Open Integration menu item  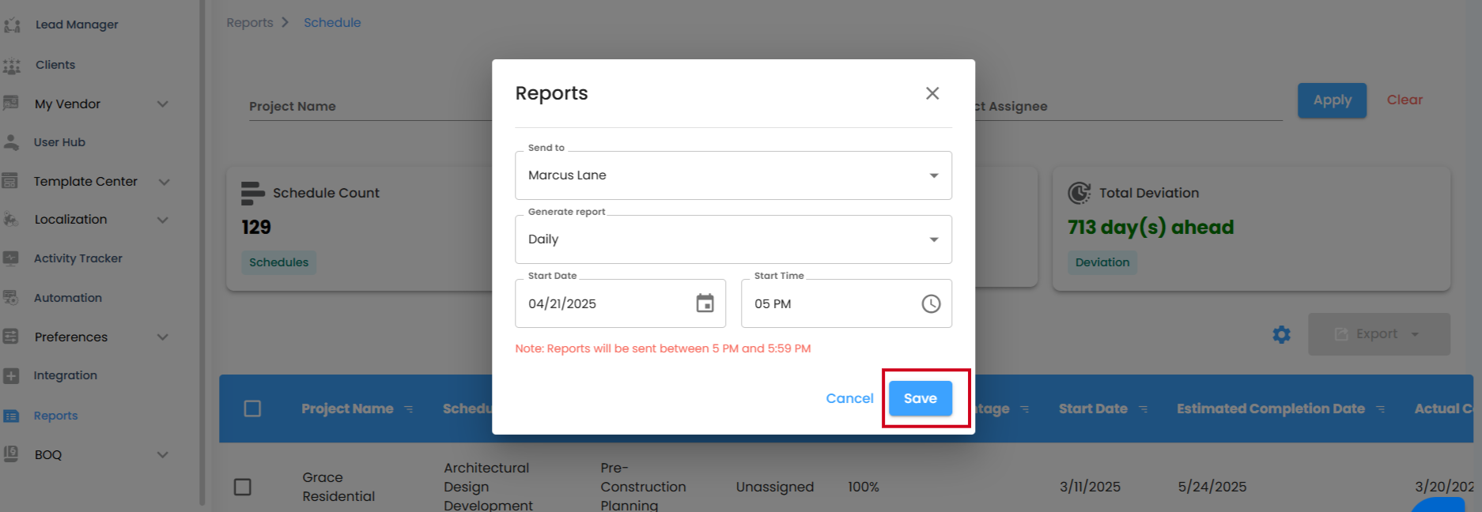(66, 375)
